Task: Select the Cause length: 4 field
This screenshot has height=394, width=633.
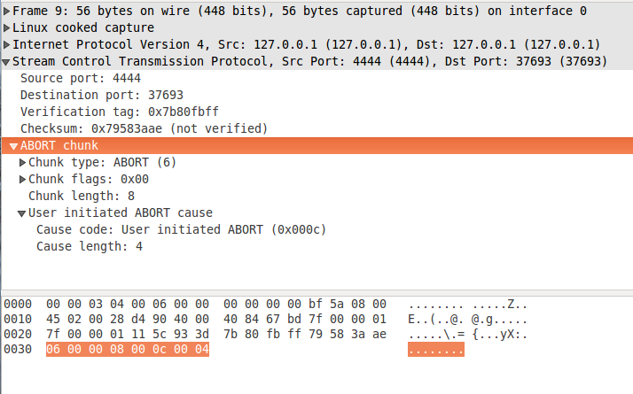Action: (x=90, y=247)
